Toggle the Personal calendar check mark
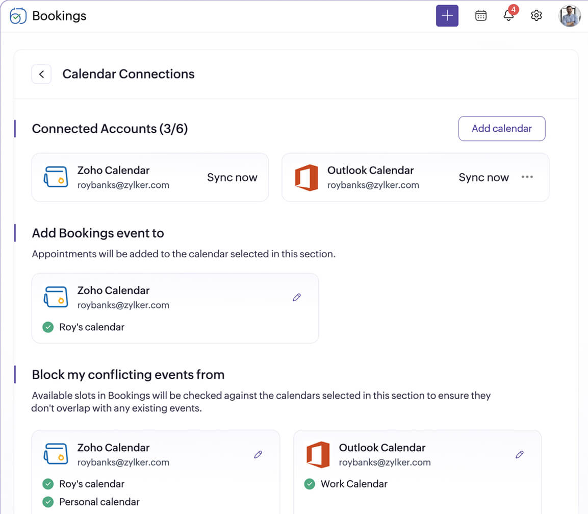Screen dimensions: 588x514 tap(48, 502)
